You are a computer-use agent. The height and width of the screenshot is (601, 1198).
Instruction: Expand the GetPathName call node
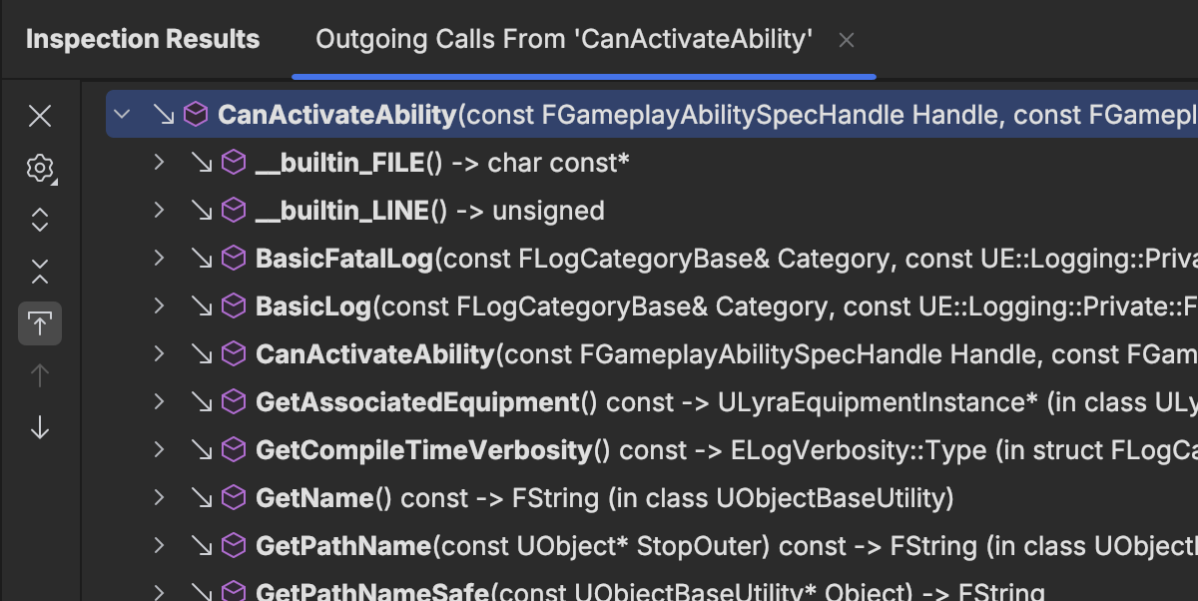[159, 545]
